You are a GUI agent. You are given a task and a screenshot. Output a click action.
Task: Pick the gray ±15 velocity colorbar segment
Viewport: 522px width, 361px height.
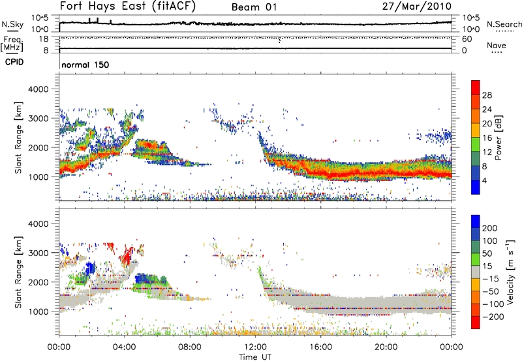click(x=476, y=272)
